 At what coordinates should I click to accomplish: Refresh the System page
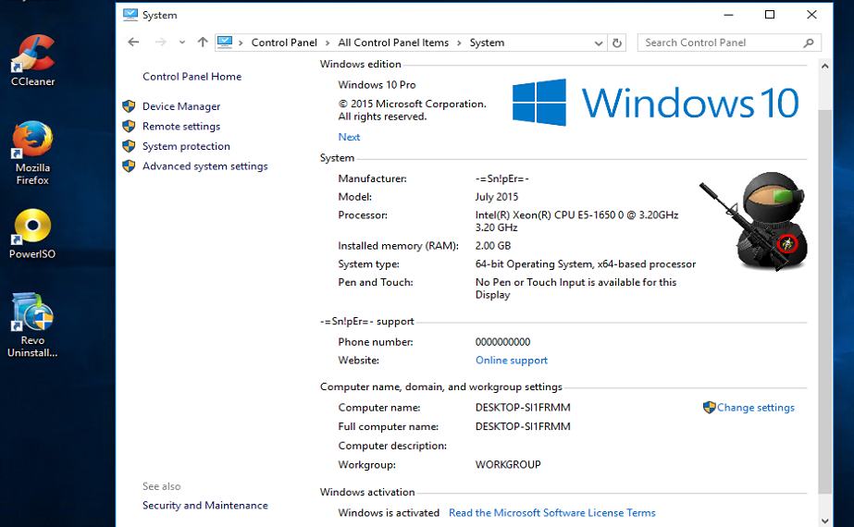pyautogui.click(x=617, y=43)
